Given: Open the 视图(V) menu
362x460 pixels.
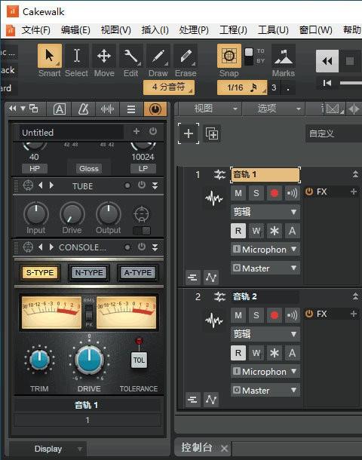Looking at the screenshot, I should (116, 30).
